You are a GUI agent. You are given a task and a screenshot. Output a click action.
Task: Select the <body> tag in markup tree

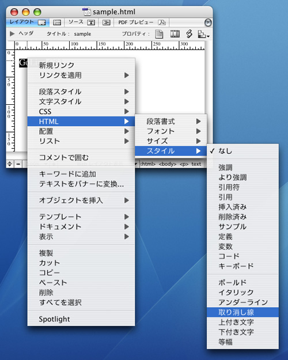click(168, 164)
